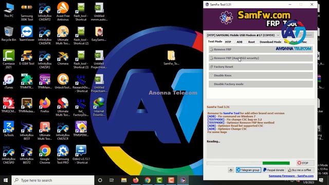Click the Paypal donate button
329x185 pixels.
(x=274, y=170)
